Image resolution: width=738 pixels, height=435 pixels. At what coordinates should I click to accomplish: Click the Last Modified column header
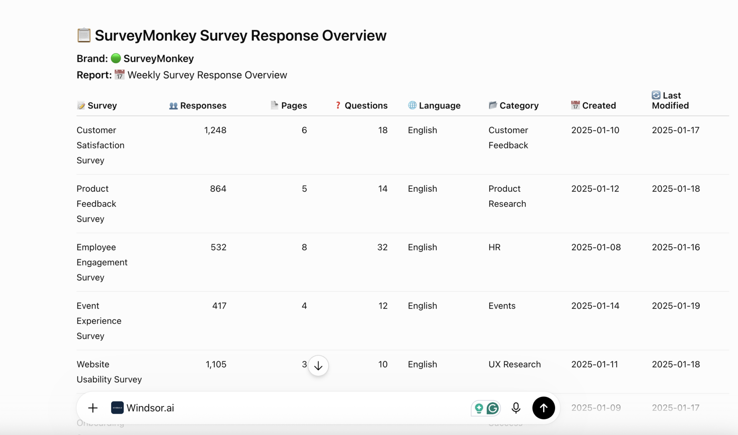pyautogui.click(x=671, y=100)
